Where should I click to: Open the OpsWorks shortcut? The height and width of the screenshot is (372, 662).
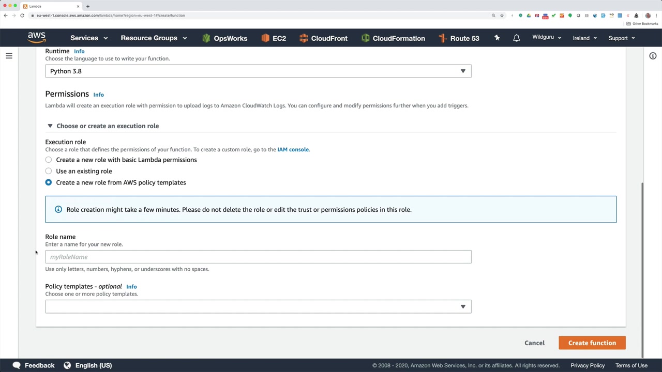pyautogui.click(x=224, y=38)
